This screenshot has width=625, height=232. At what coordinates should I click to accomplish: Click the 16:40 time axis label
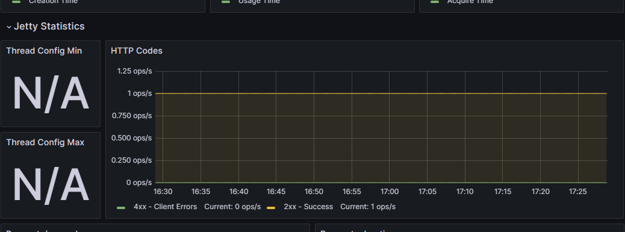point(238,192)
